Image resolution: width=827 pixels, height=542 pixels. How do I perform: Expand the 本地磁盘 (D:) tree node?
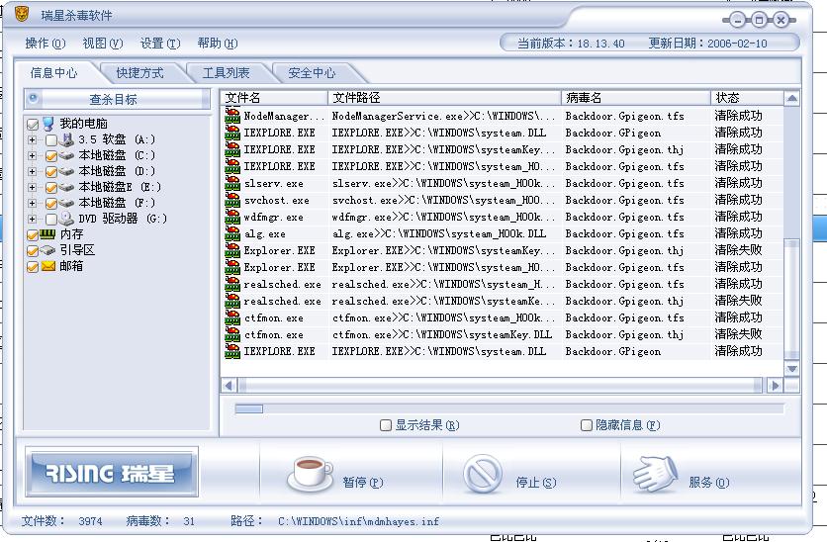pyautogui.click(x=33, y=171)
